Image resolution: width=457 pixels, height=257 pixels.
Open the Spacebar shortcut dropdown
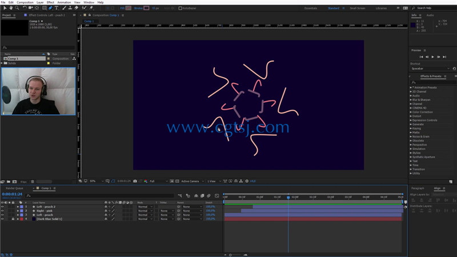(x=430, y=69)
